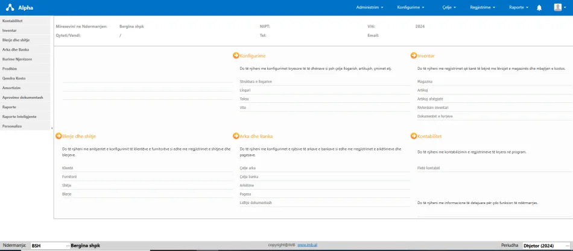Open Aprovime dokumentash in the sidebar
573x251 pixels.
point(25,98)
